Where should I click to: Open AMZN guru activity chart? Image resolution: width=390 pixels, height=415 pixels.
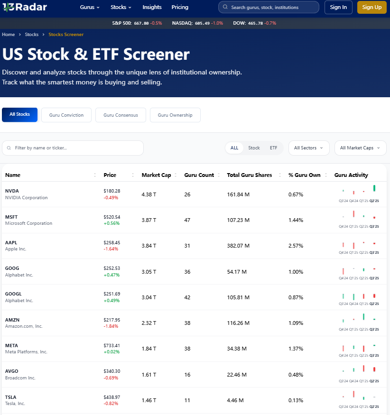pyautogui.click(x=359, y=323)
